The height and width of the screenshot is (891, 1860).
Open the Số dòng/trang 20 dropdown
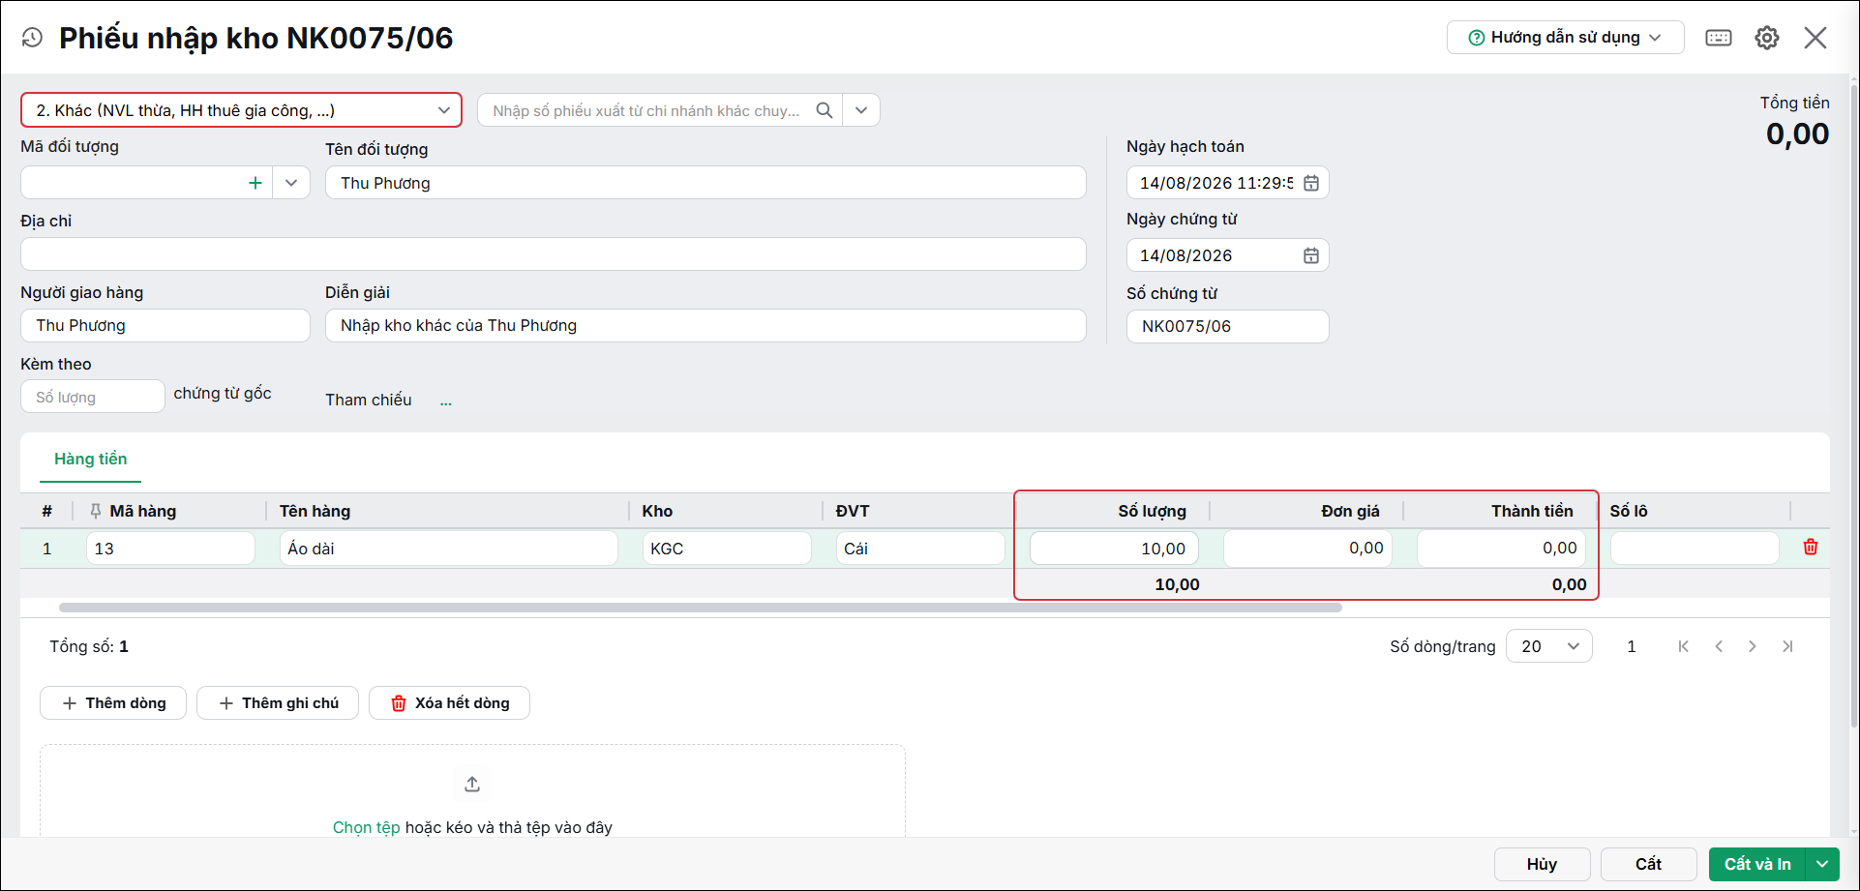coord(1548,646)
